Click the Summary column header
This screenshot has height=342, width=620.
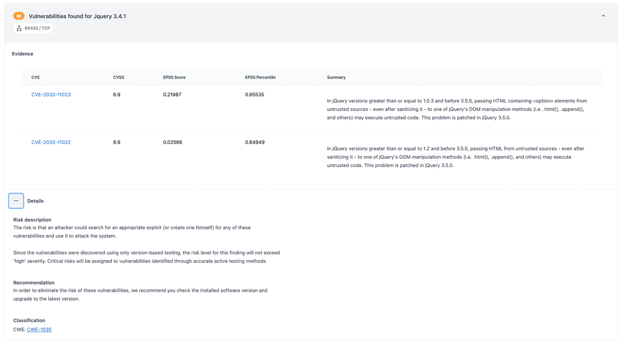(x=336, y=77)
